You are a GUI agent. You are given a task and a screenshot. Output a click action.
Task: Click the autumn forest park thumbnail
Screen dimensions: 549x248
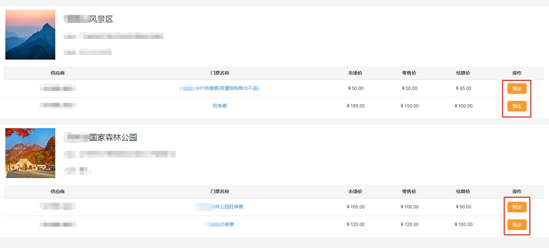30,153
